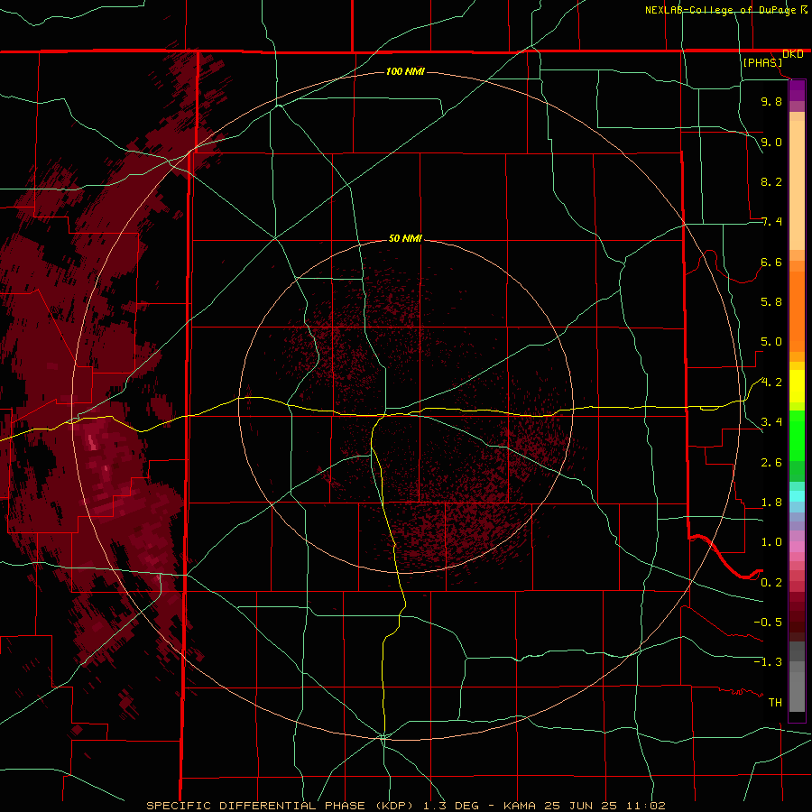Pick the large peach color band
Image resolution: width=812 pixels, height=812 pixels.
(797, 185)
